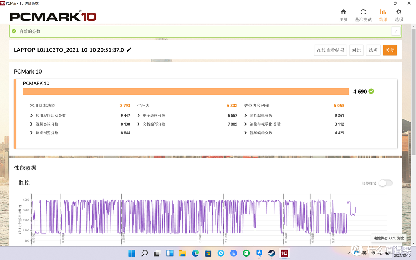The height and width of the screenshot is (260, 416).
Task: Click the green valid score check icon in the banner
Action: click(x=14, y=31)
